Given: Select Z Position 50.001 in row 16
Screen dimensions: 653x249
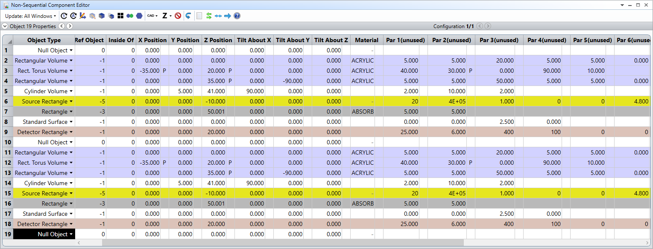Looking at the screenshot, I should (214, 203).
